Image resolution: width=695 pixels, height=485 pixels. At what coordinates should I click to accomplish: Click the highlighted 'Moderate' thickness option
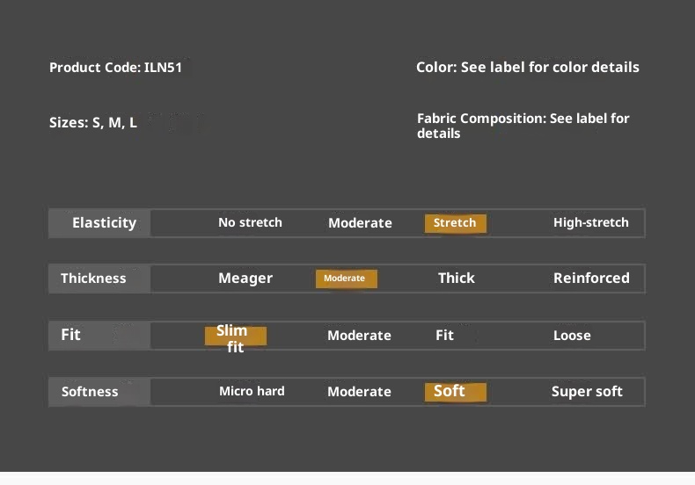click(x=346, y=279)
